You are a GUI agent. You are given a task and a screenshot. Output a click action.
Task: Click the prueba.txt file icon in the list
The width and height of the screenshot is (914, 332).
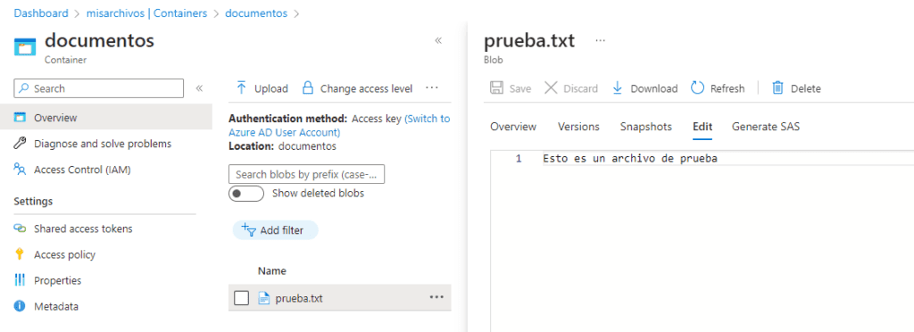click(x=264, y=298)
